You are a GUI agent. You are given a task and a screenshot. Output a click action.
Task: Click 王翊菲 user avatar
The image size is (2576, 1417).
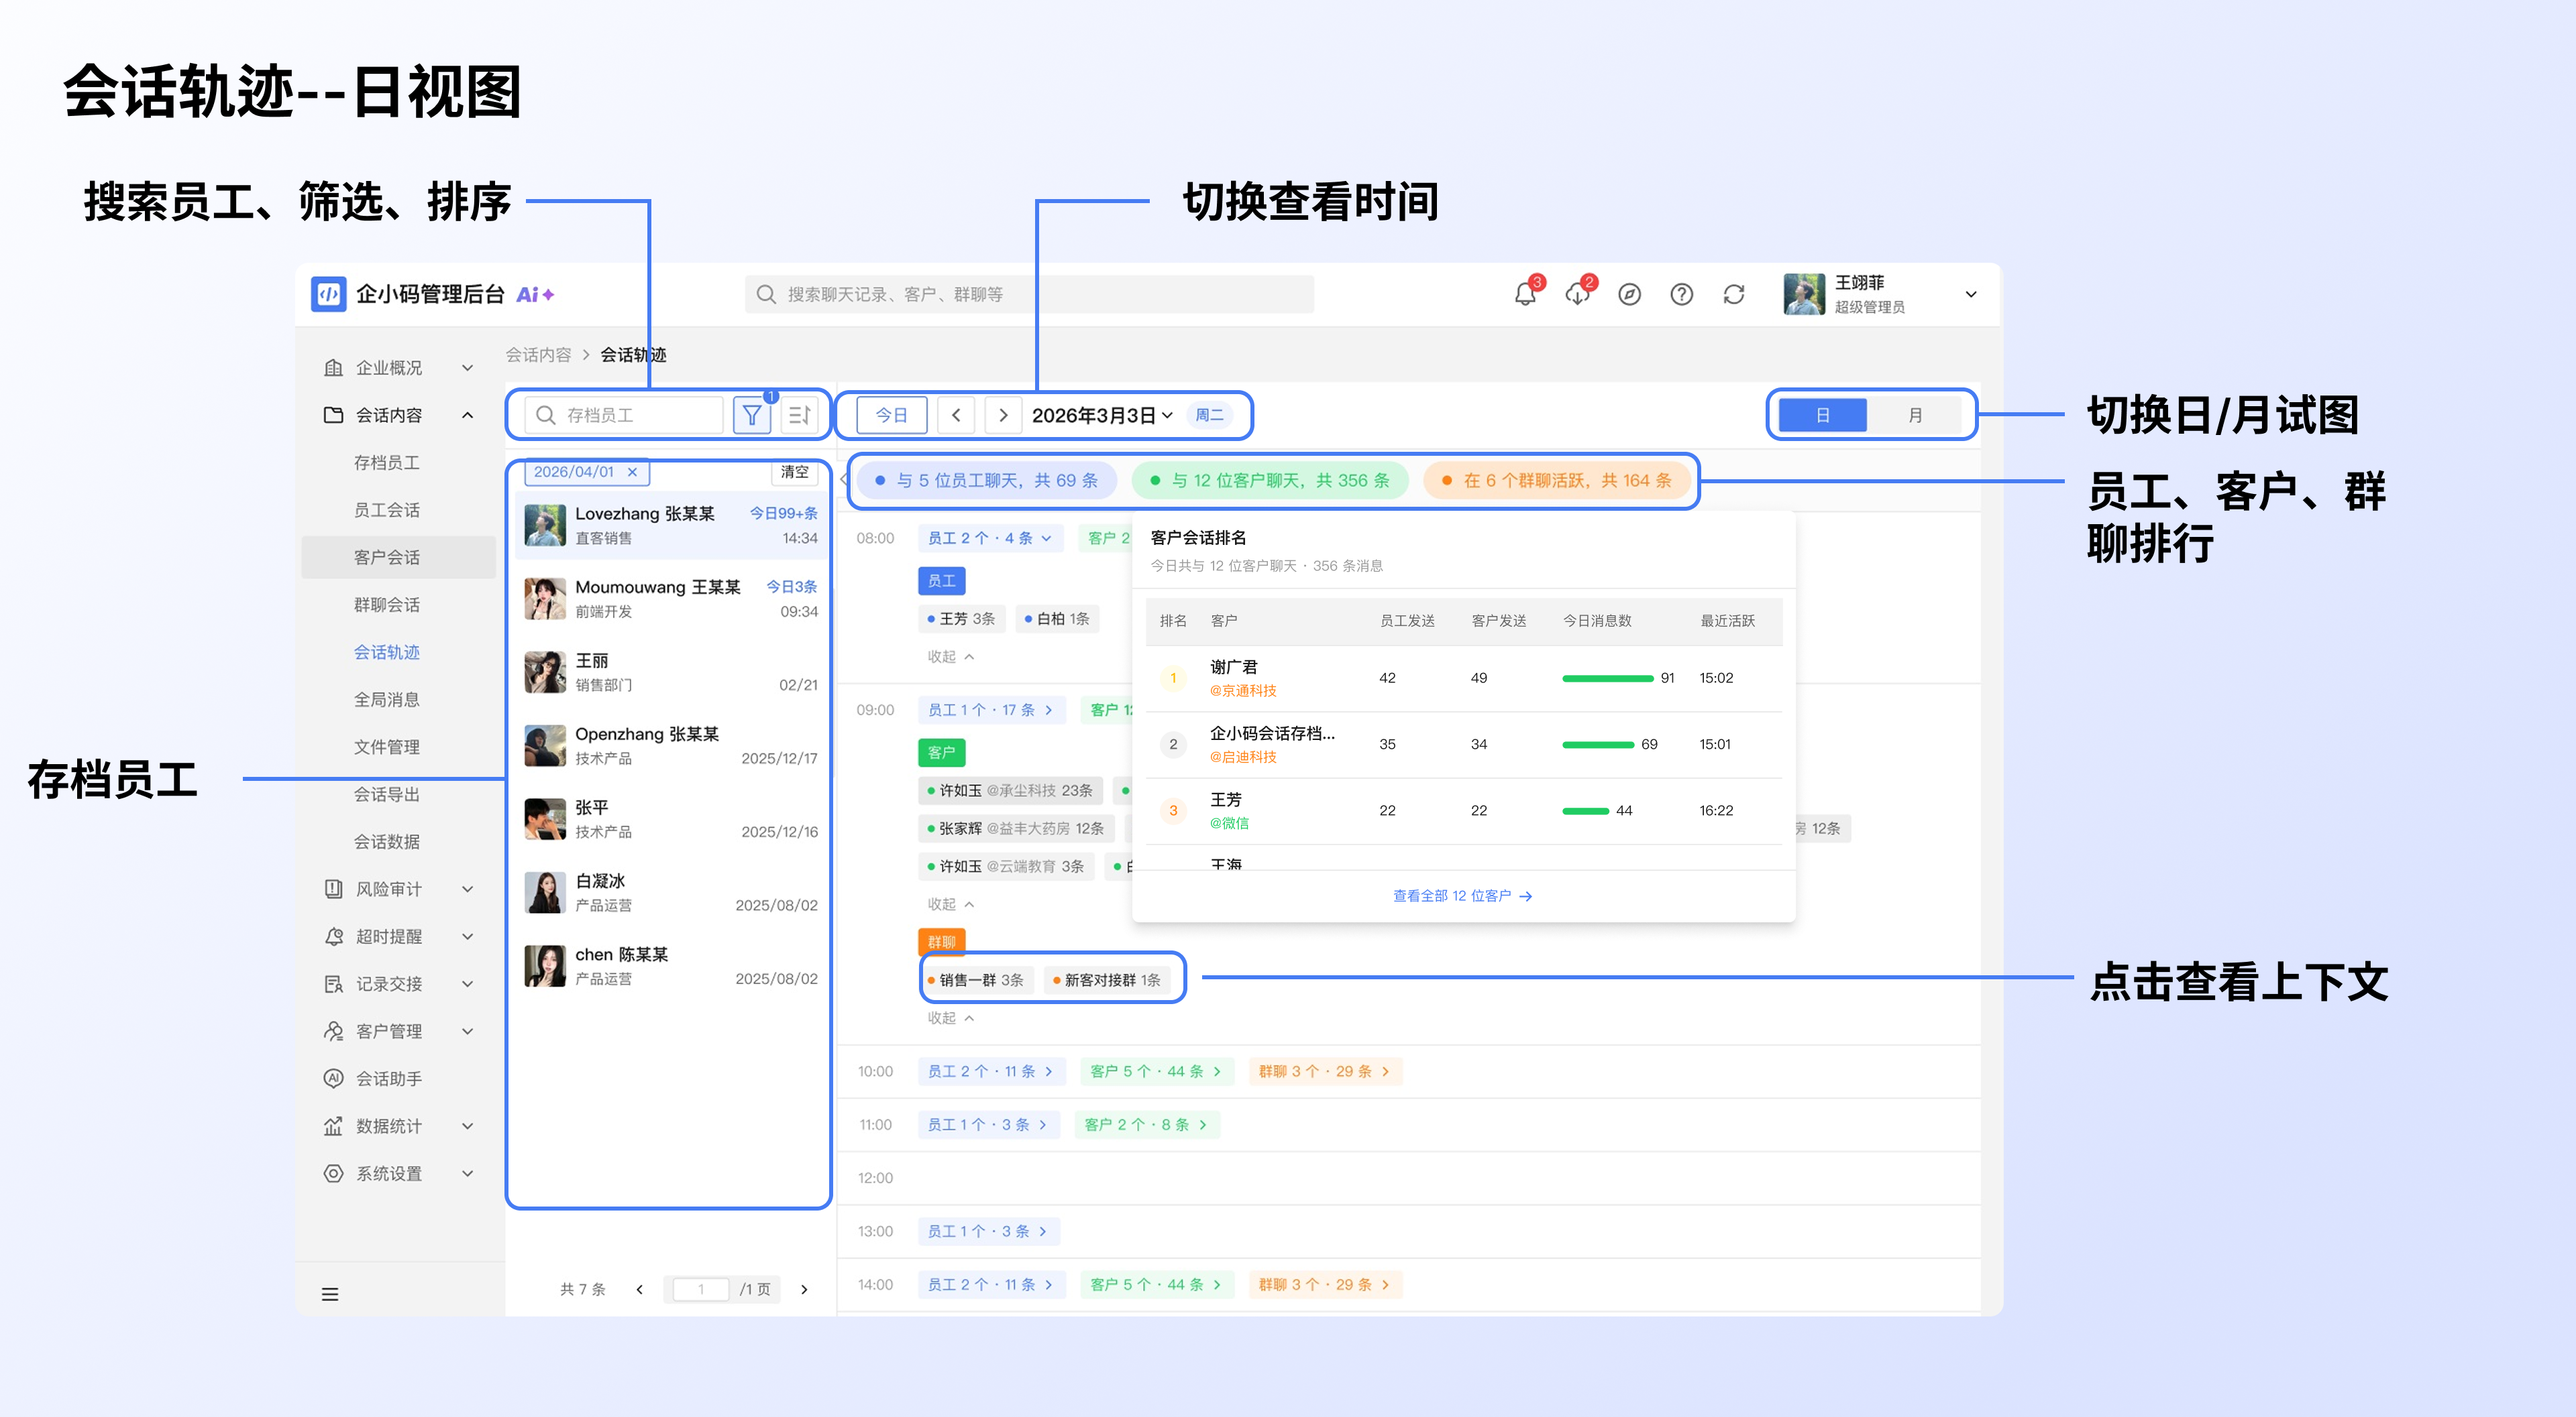pyautogui.click(x=1803, y=294)
